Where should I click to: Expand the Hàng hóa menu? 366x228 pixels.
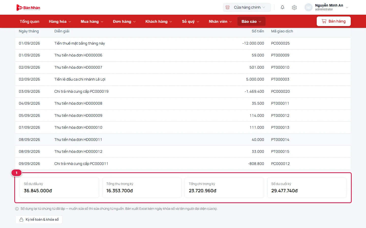(60, 22)
